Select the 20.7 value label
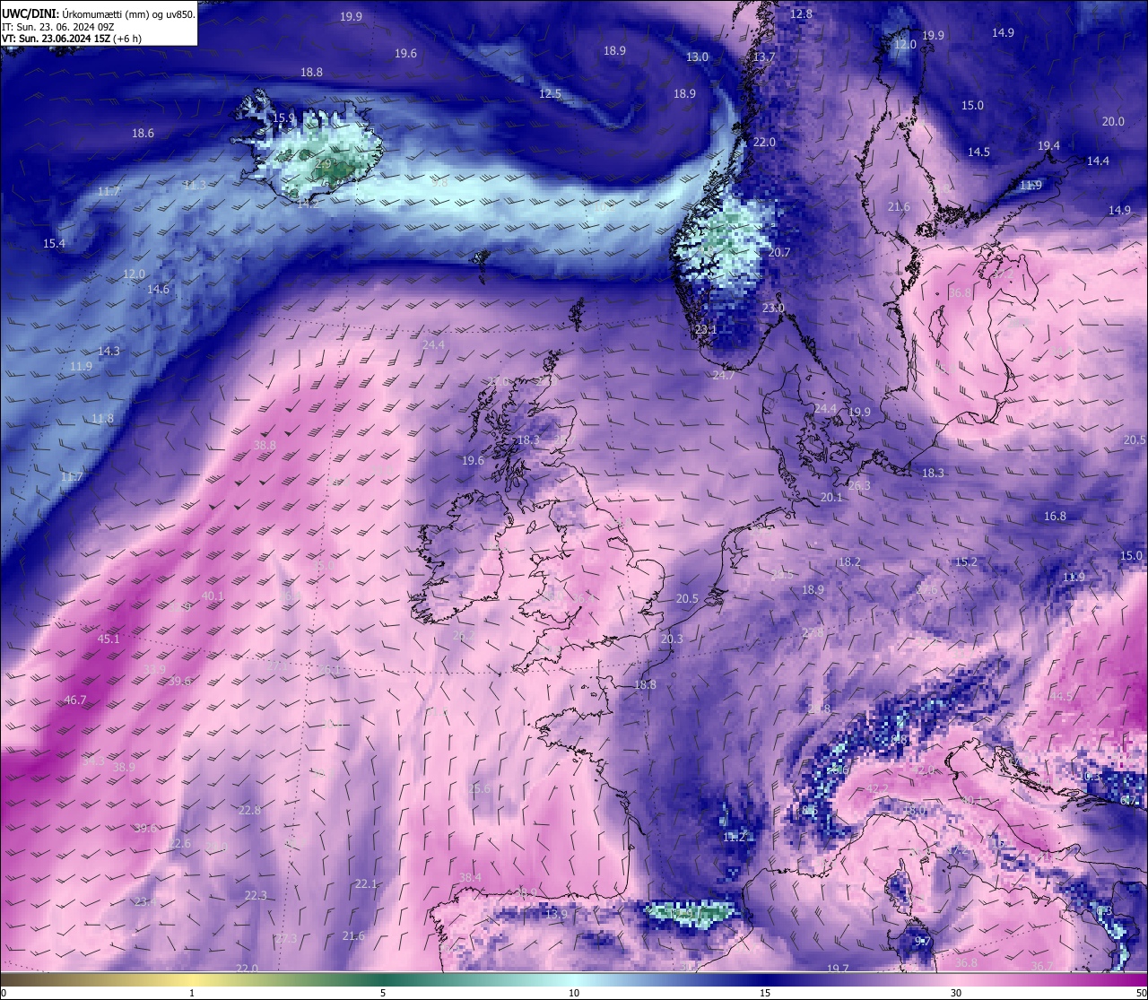 click(779, 253)
